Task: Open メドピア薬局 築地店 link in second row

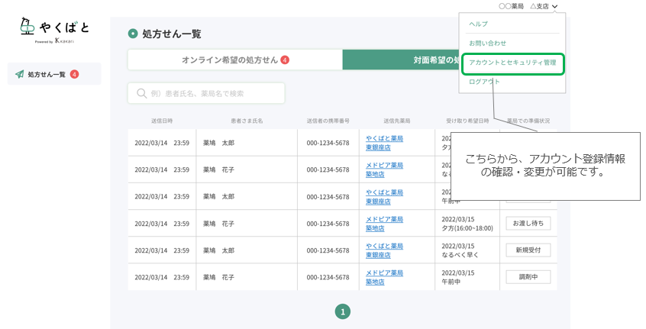Action: [x=384, y=169]
